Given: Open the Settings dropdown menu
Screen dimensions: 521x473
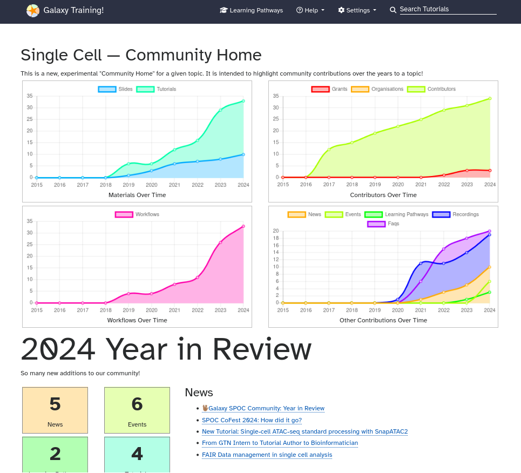Looking at the screenshot, I should point(357,10).
